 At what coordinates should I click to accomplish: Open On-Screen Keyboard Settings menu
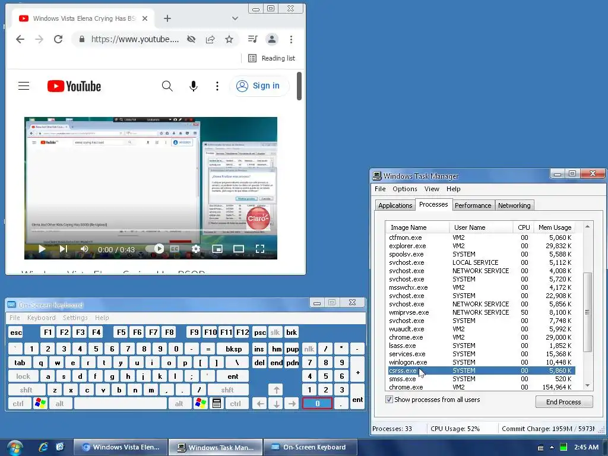pyautogui.click(x=75, y=318)
